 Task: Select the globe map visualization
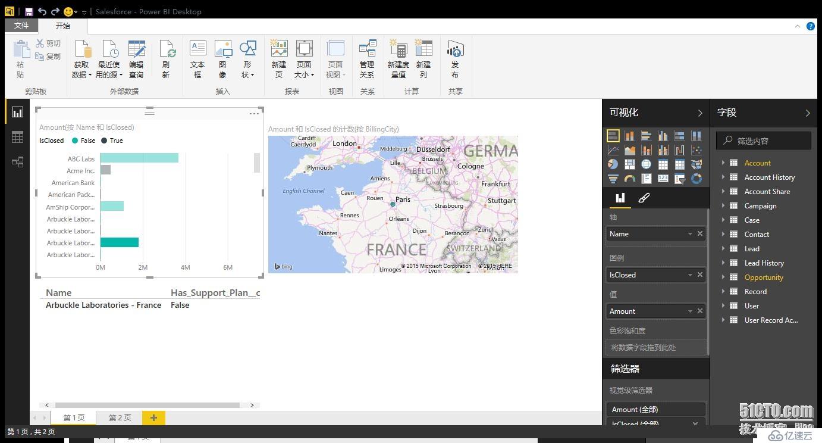(646, 164)
